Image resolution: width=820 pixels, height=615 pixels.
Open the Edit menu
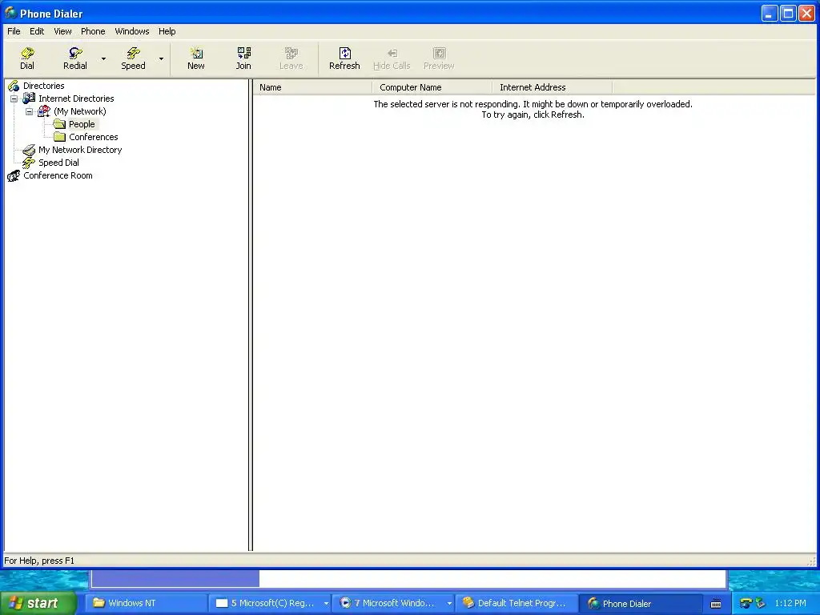coord(37,31)
